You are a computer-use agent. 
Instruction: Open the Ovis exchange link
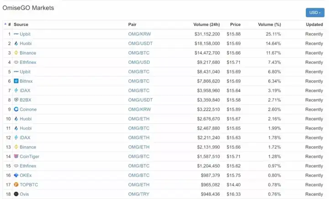coord(24,194)
